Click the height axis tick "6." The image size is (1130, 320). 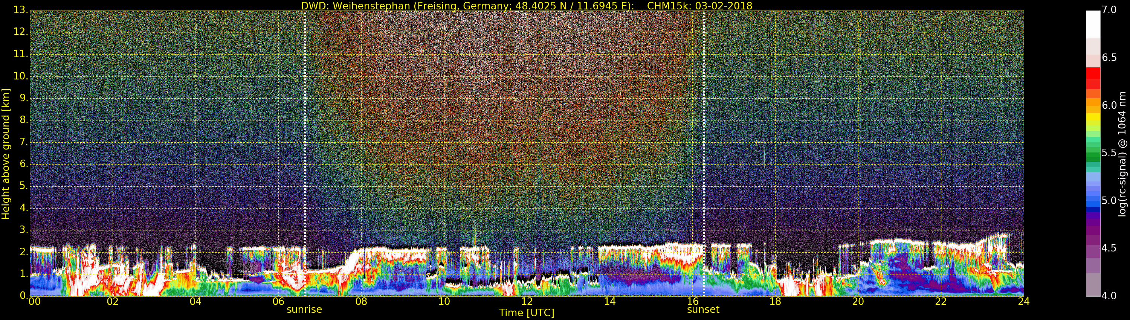[24, 165]
